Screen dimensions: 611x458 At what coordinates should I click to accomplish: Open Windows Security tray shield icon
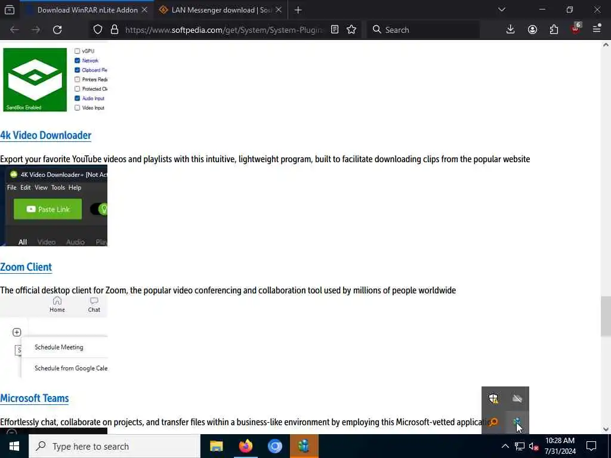493,398
